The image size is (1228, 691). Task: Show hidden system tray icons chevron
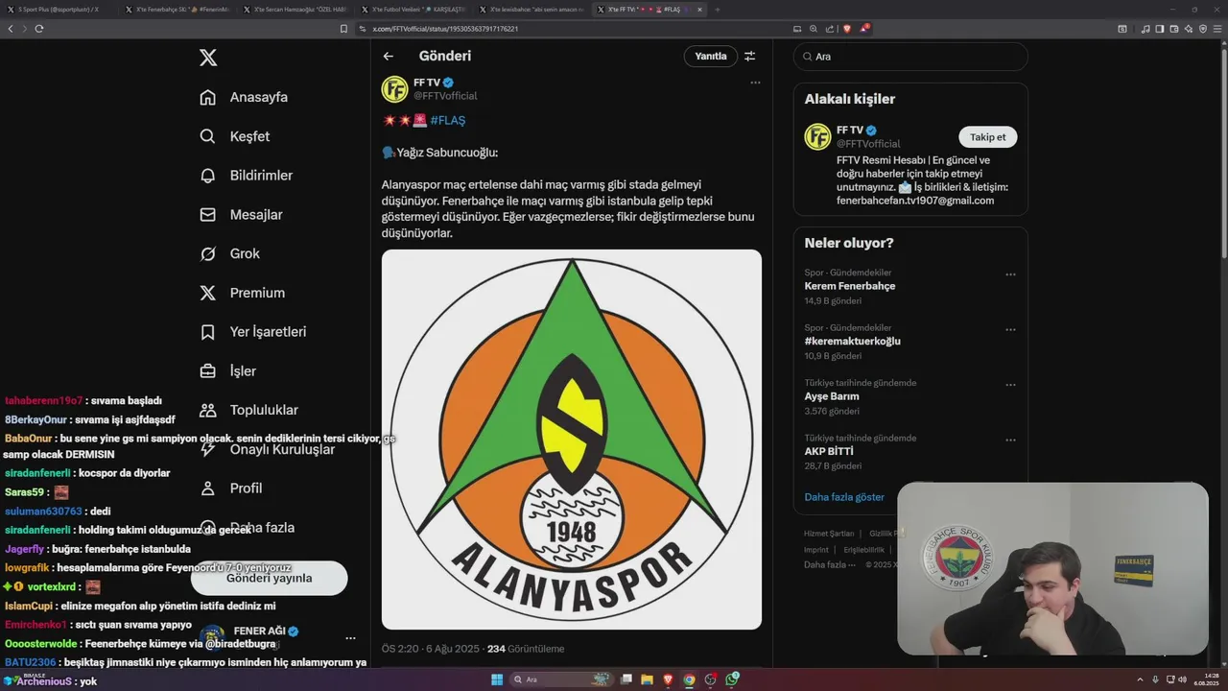tap(1140, 679)
